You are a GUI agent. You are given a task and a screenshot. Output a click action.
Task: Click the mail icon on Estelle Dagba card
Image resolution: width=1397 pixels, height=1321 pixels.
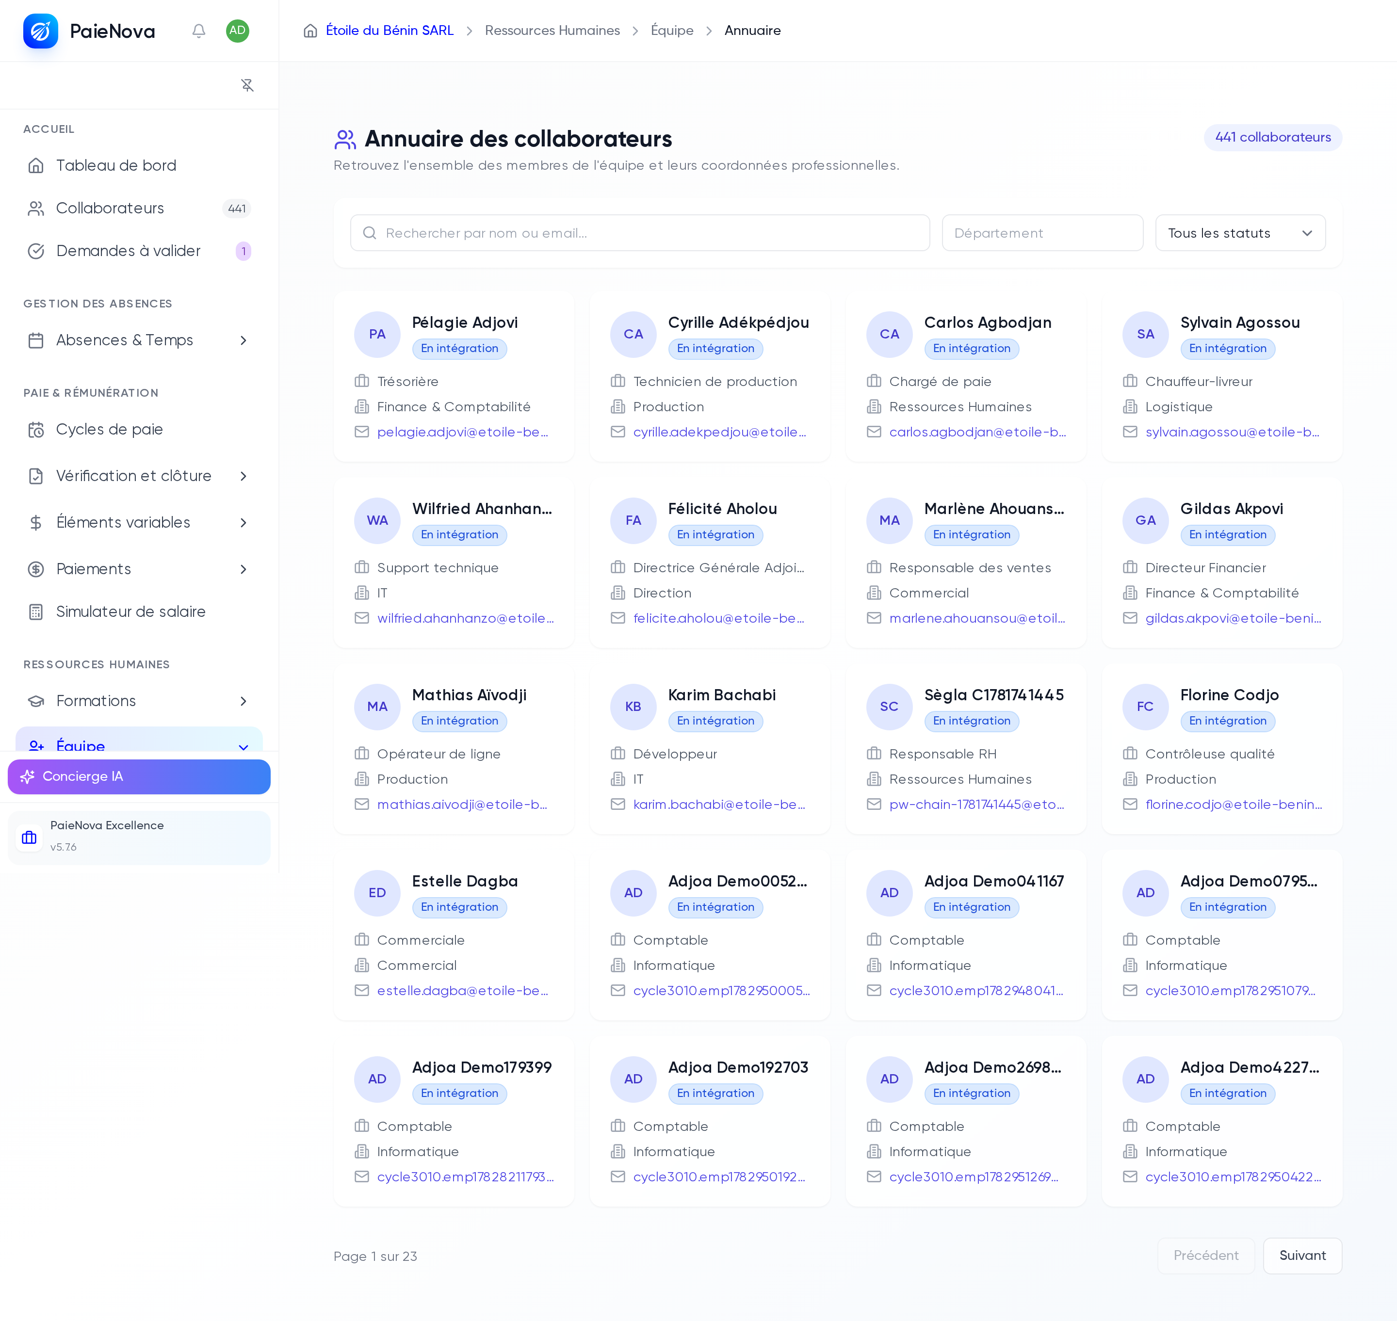[361, 991]
